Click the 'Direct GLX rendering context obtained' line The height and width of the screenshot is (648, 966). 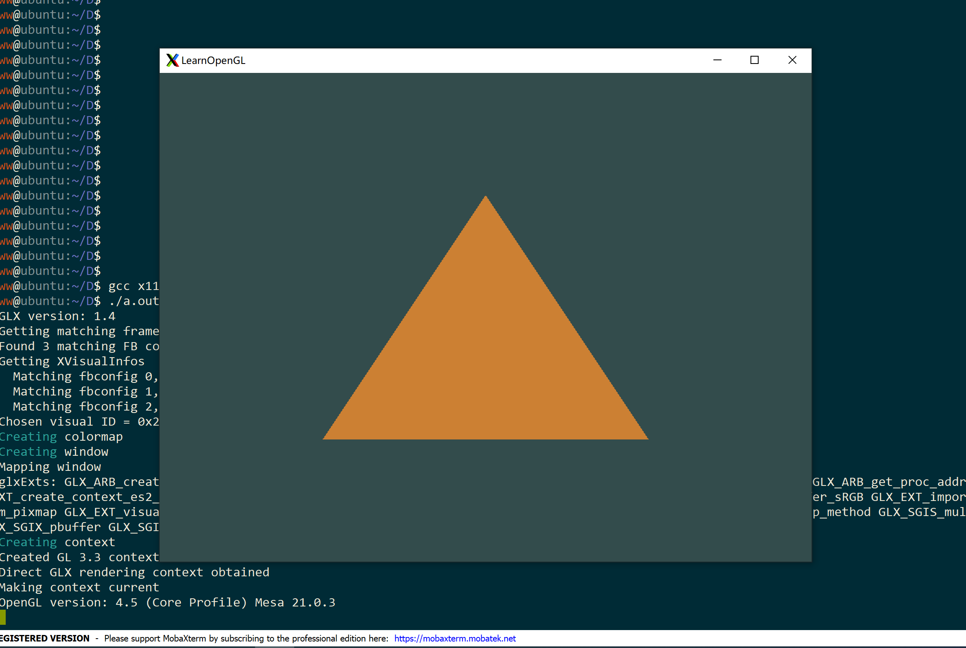[134, 572]
